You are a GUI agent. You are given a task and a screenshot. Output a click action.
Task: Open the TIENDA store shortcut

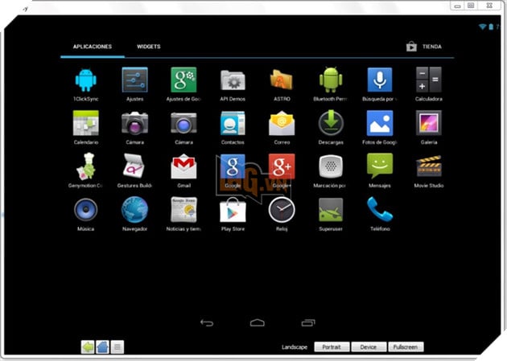pos(424,47)
